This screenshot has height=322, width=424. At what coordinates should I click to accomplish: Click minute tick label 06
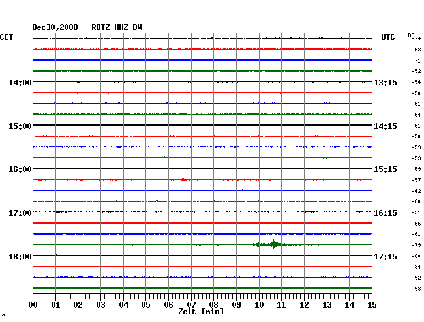click(x=168, y=305)
